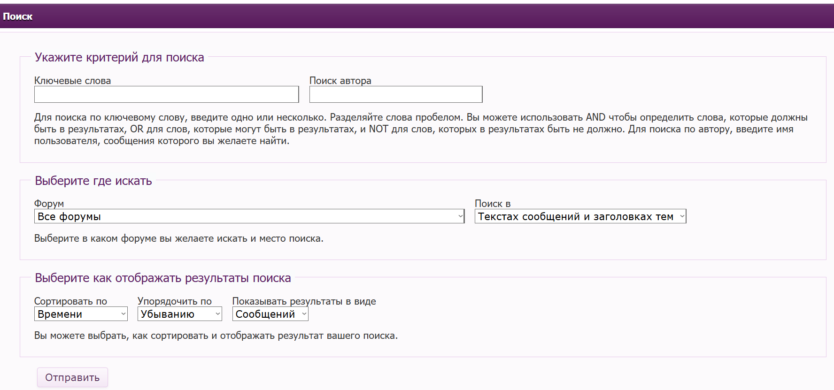Click the Показывать результаты в виде label
Viewport: 834px width, 390px height.
point(304,301)
